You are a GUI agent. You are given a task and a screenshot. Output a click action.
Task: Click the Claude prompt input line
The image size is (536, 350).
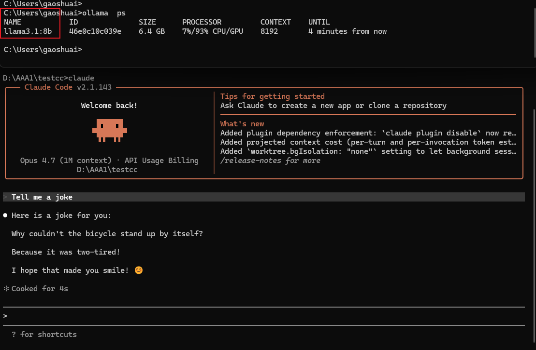263,316
